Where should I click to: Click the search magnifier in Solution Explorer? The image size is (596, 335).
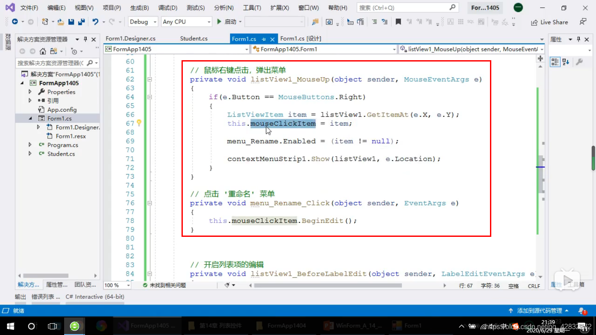click(90, 63)
